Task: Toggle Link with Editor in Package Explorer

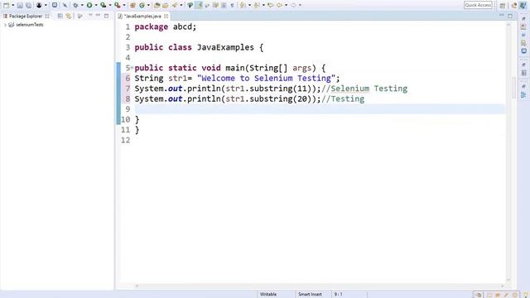Action: (x=69, y=16)
